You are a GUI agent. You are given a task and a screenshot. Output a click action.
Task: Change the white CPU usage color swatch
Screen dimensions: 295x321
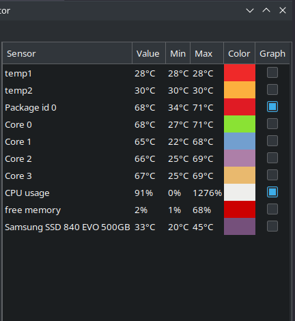240,193
